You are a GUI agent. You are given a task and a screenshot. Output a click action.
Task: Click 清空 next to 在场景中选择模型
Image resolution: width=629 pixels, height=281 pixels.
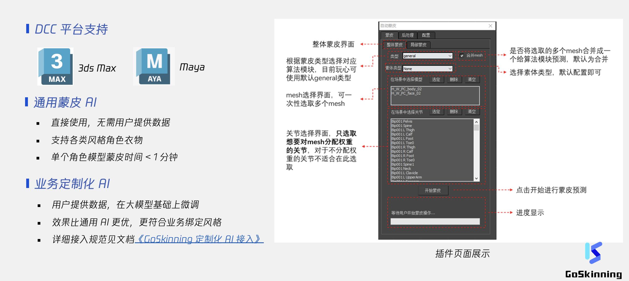click(472, 80)
